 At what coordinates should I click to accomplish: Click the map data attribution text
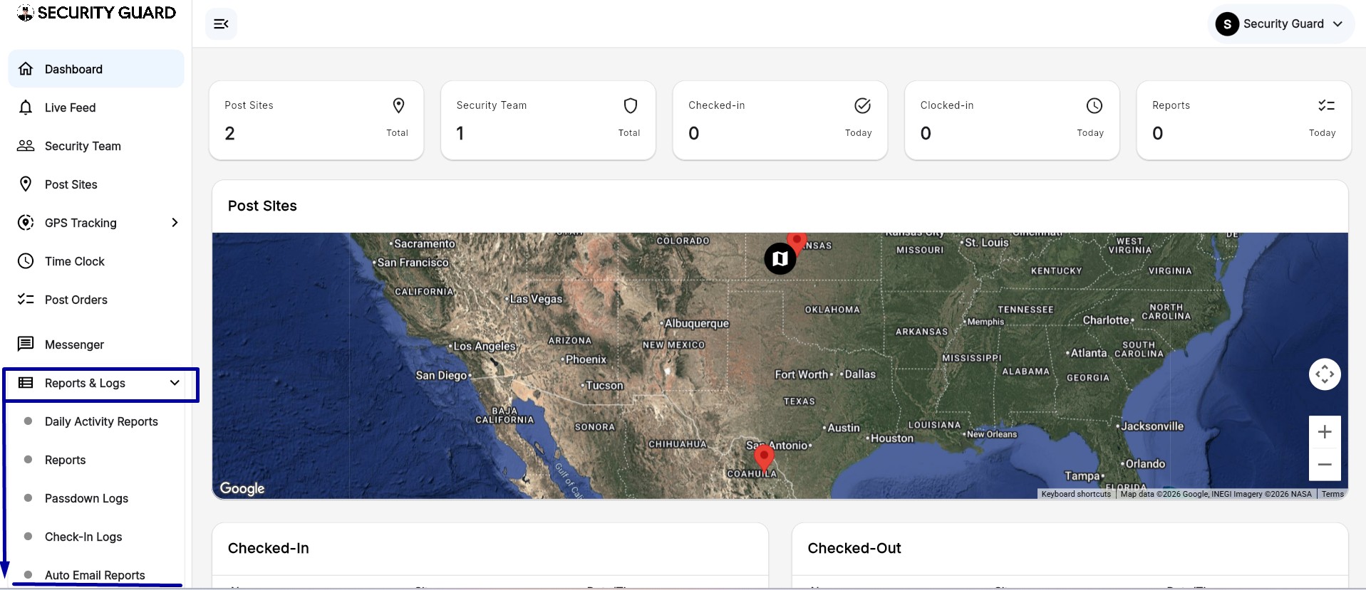coord(1216,494)
